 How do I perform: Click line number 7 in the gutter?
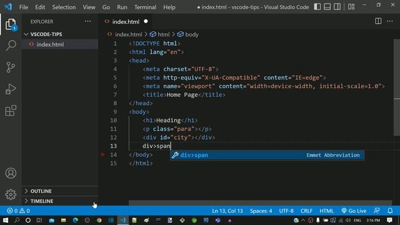(x=115, y=94)
